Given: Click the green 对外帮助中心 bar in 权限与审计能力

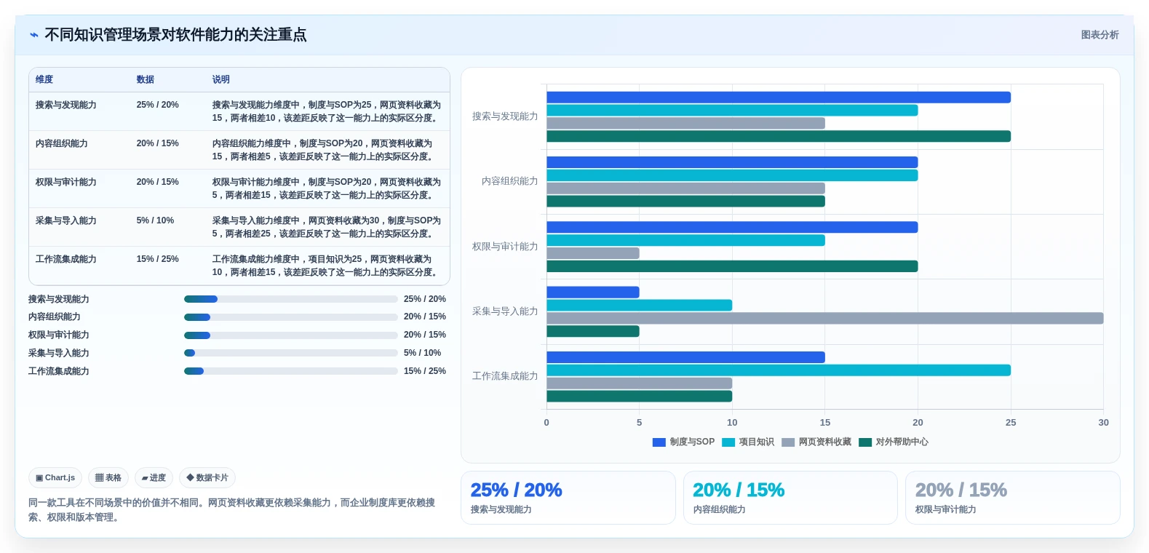Looking at the screenshot, I should pos(732,266).
